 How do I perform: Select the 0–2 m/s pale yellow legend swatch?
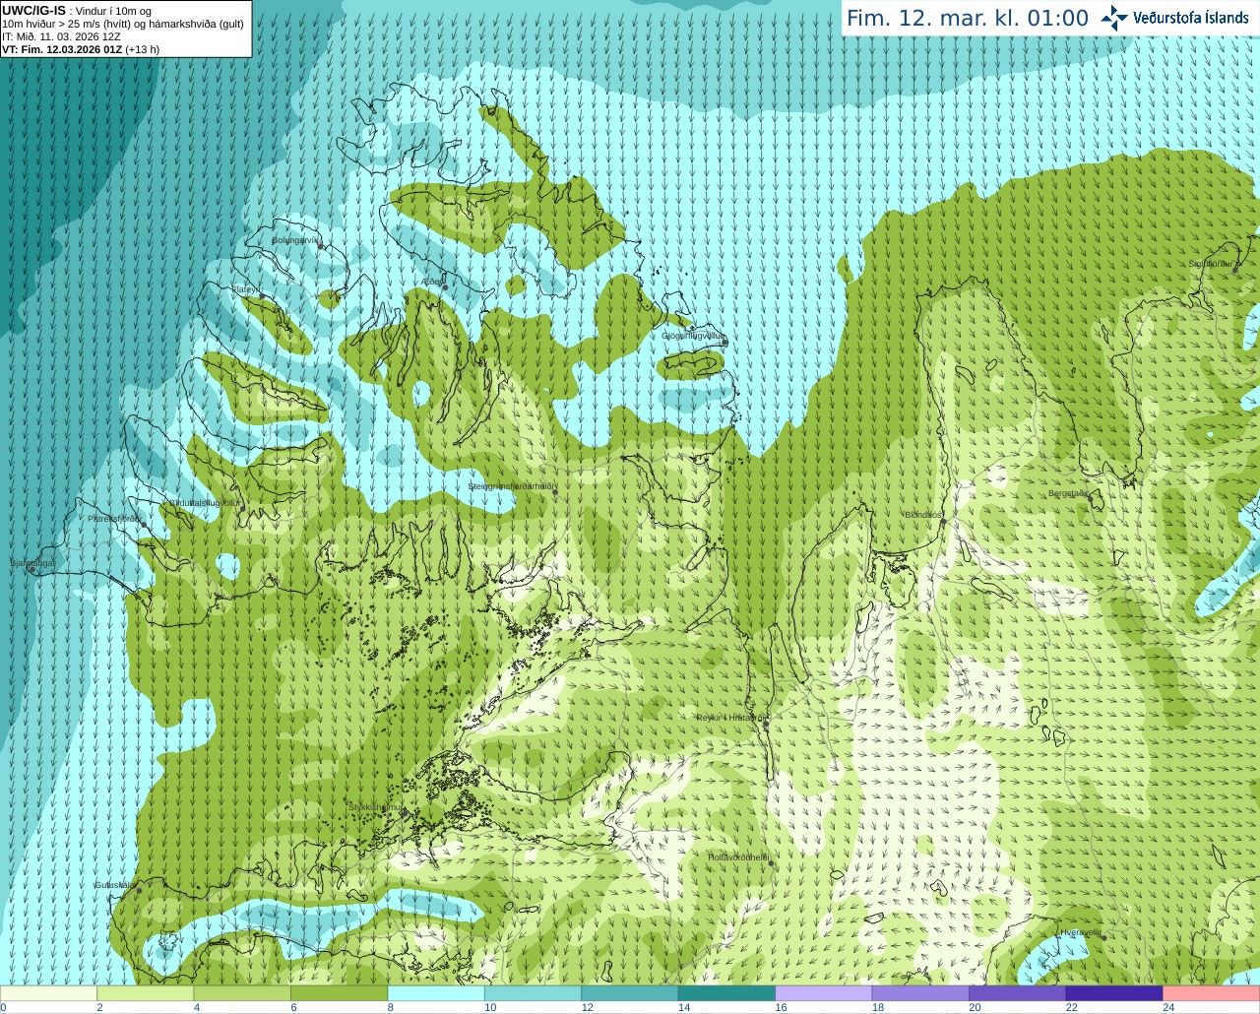[x=49, y=992]
